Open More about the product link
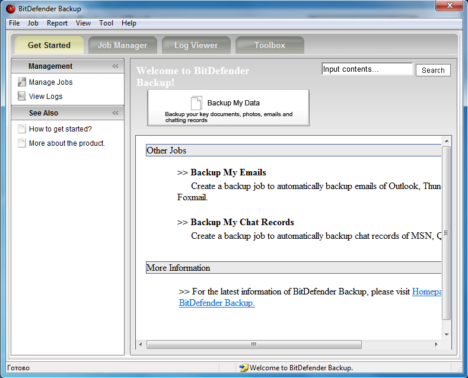Screen dimensions: 468x378 tap(67, 143)
